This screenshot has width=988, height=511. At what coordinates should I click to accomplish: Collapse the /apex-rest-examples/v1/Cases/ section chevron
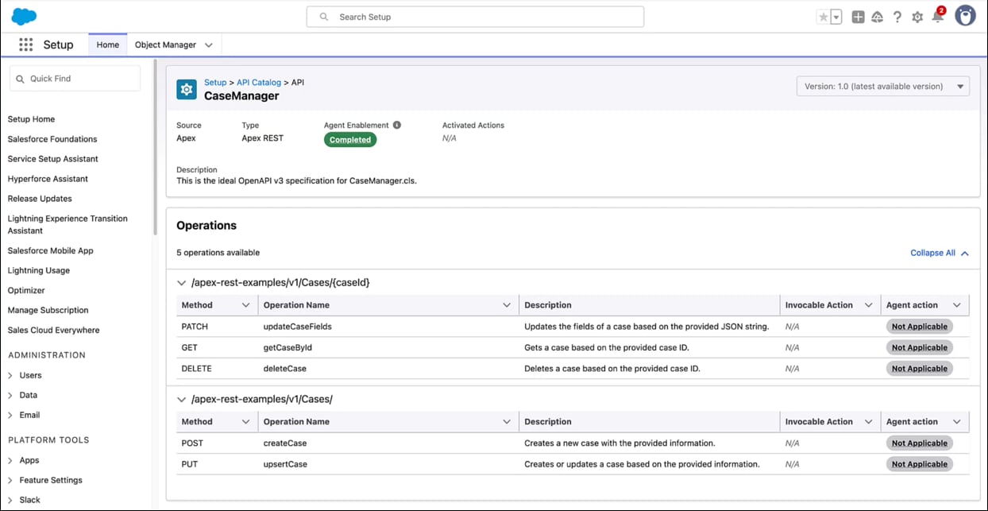[182, 399]
